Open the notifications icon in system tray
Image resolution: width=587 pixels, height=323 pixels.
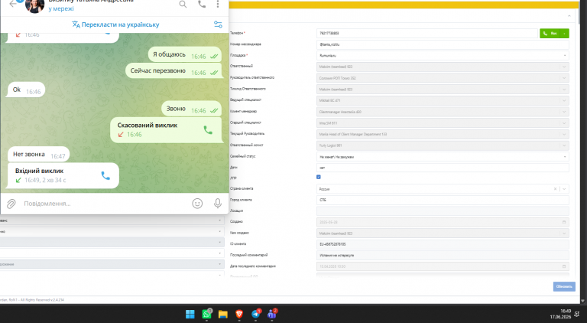point(579,315)
